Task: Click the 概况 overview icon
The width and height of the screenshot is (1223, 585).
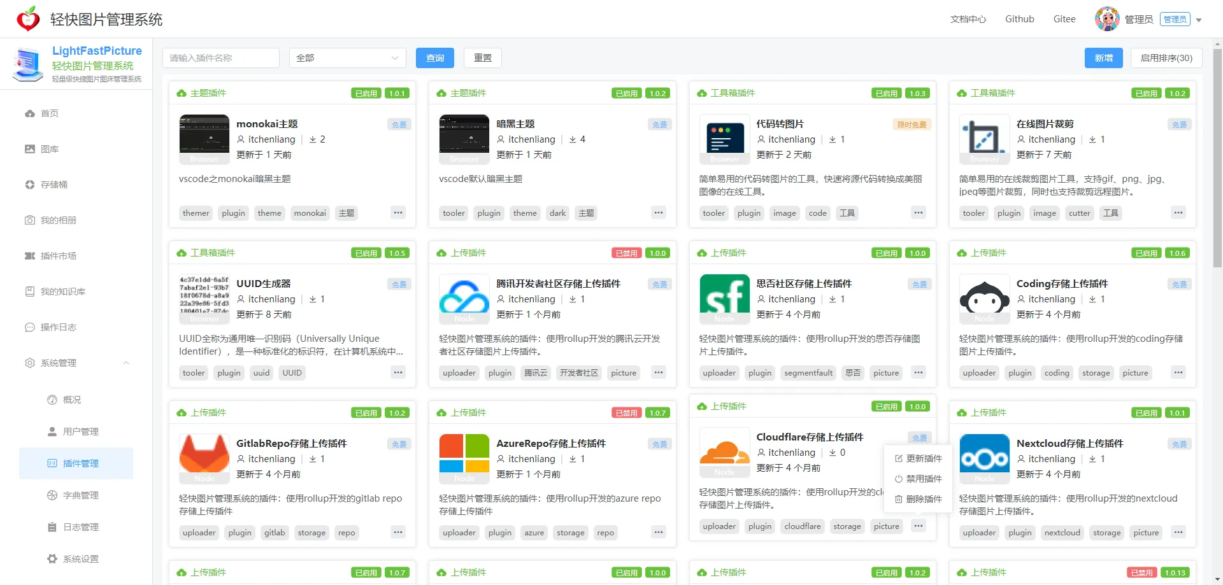Action: click(52, 400)
